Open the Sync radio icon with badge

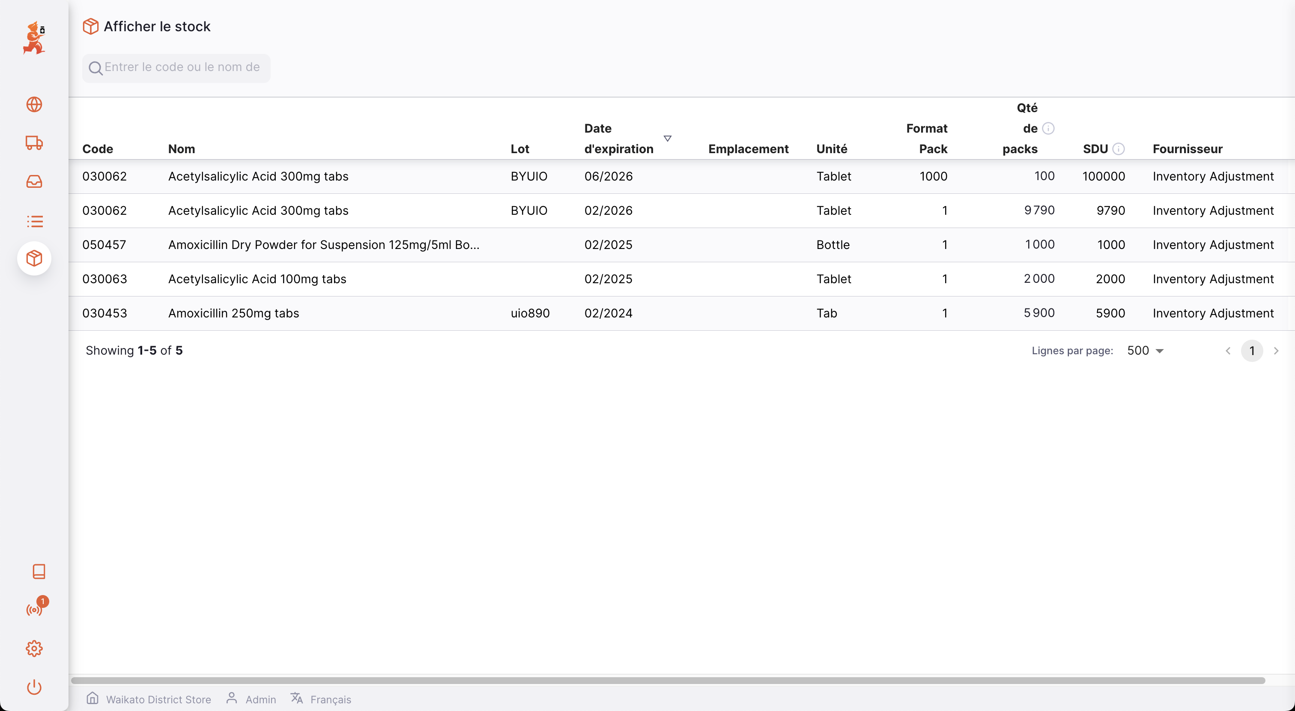click(34, 610)
